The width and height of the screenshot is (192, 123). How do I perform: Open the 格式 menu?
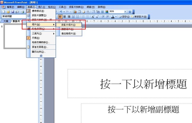coord(52,7)
